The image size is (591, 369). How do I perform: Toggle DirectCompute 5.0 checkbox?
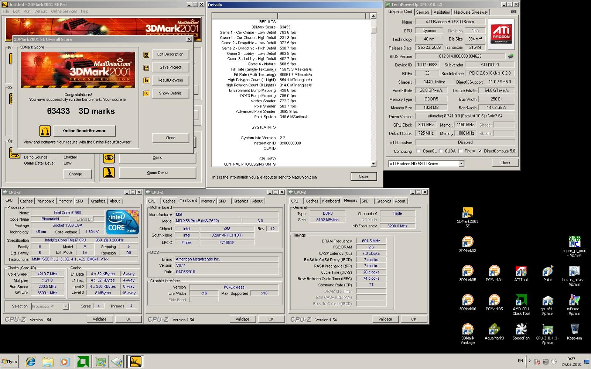point(480,151)
